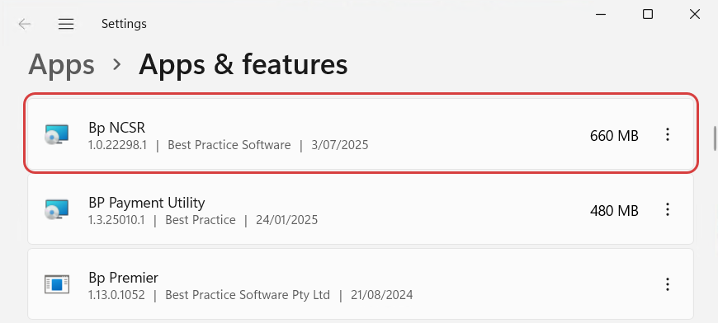Screen dimensions: 718x323
Task: Minimize the Settings window
Action: tap(601, 14)
